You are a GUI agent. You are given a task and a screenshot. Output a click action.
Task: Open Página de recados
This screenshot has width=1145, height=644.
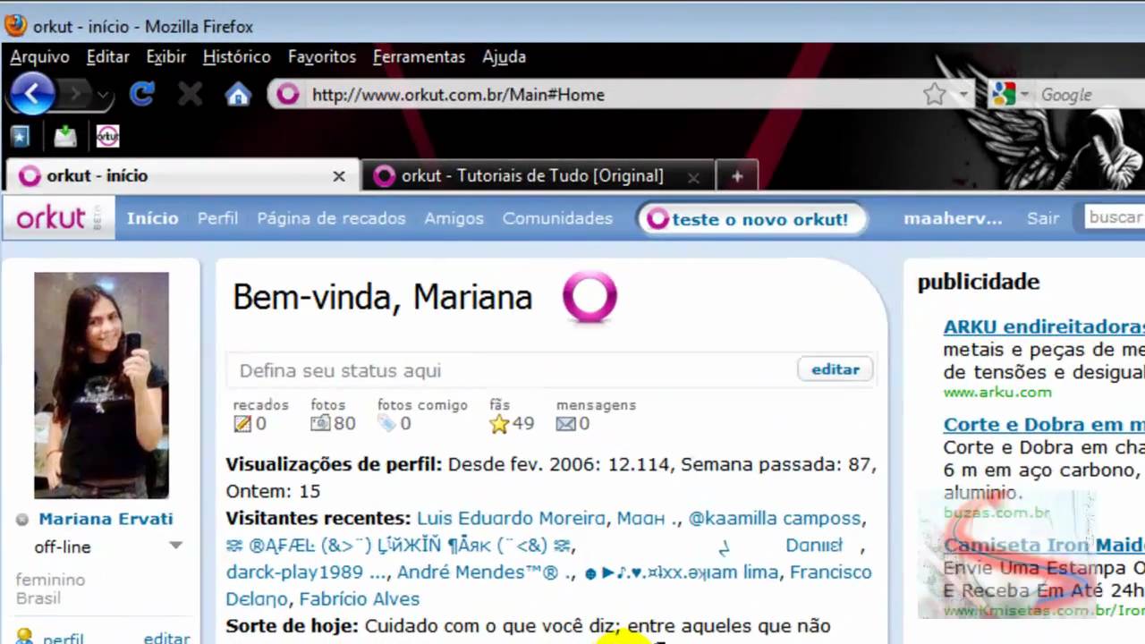(x=331, y=218)
